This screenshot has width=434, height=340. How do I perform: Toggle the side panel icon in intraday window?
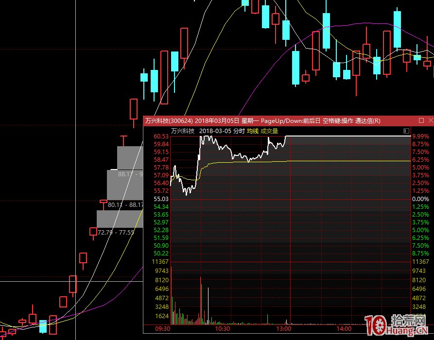(x=406, y=131)
